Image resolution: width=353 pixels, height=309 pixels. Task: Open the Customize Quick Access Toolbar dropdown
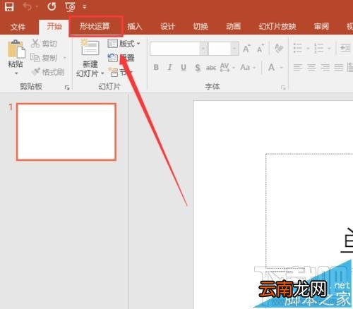[85, 7]
